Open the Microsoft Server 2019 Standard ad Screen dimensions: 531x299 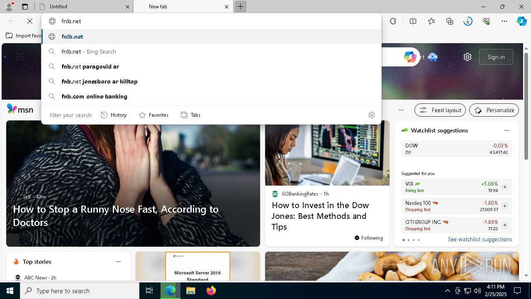197,266
